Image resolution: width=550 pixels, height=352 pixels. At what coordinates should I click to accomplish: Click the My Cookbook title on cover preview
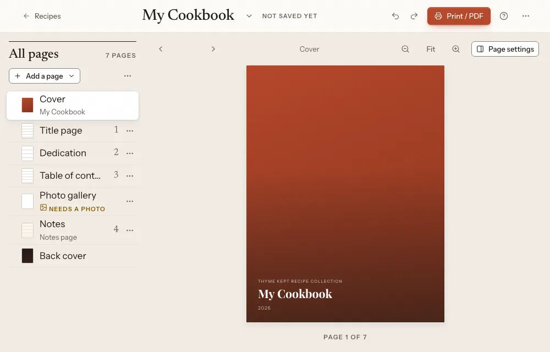(295, 294)
